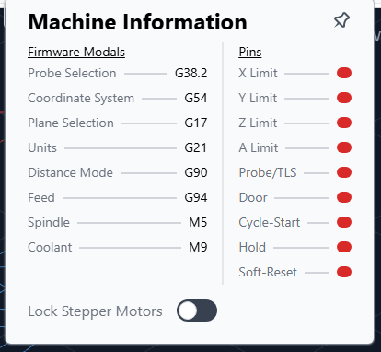This screenshot has width=381, height=352.
Task: Click the X Limit red pin indicator
Action: [344, 73]
